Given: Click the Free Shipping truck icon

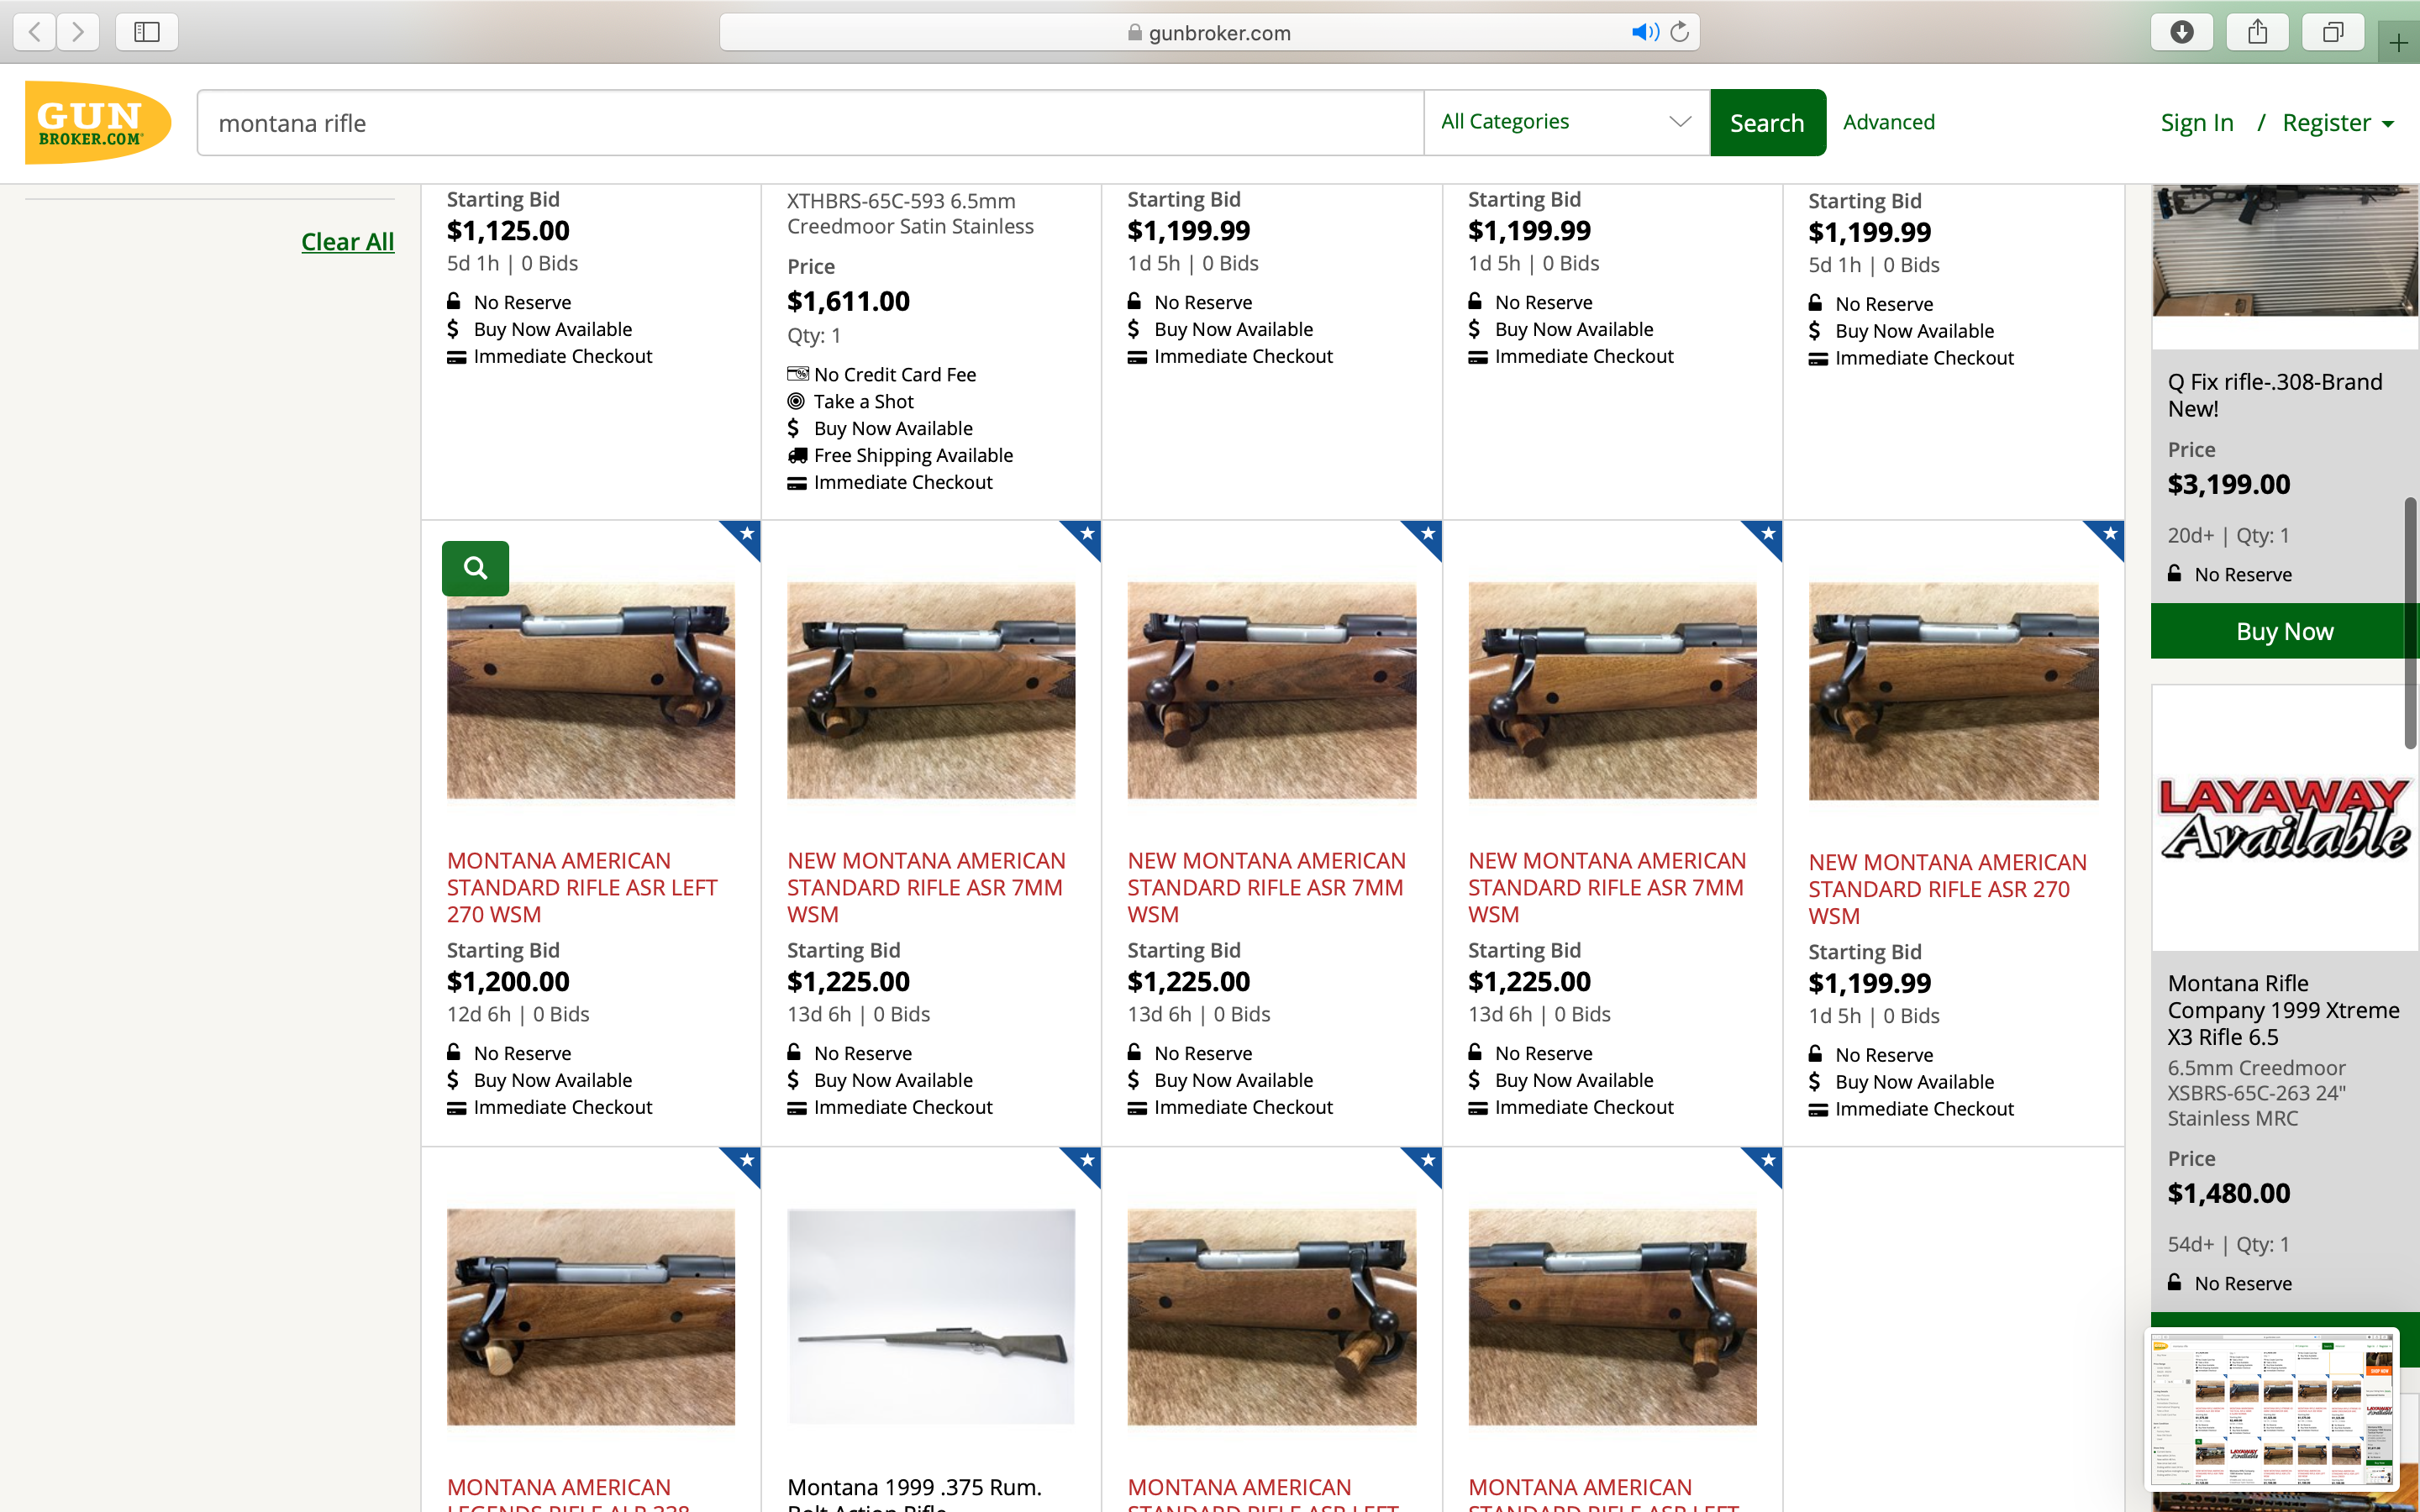Looking at the screenshot, I should pyautogui.click(x=797, y=455).
